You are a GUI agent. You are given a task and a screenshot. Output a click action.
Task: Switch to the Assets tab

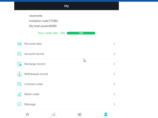(80, 115)
